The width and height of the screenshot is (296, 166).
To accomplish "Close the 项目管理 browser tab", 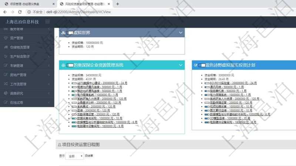I will [x=54, y=4].
